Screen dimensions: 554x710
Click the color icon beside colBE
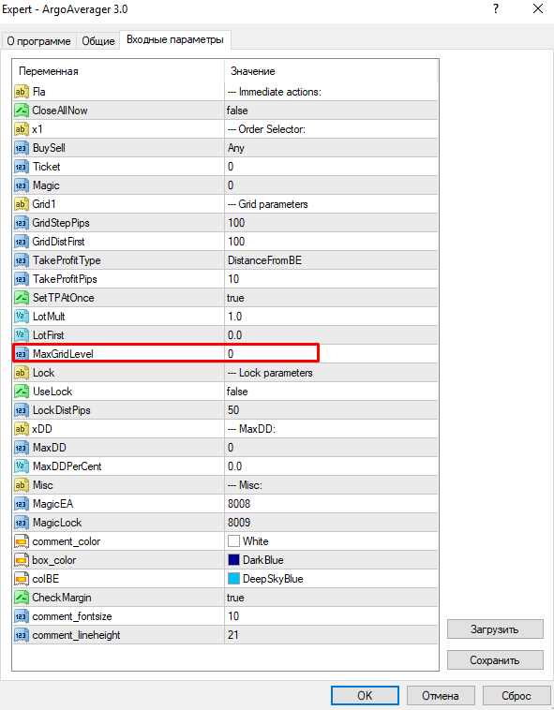click(21, 579)
